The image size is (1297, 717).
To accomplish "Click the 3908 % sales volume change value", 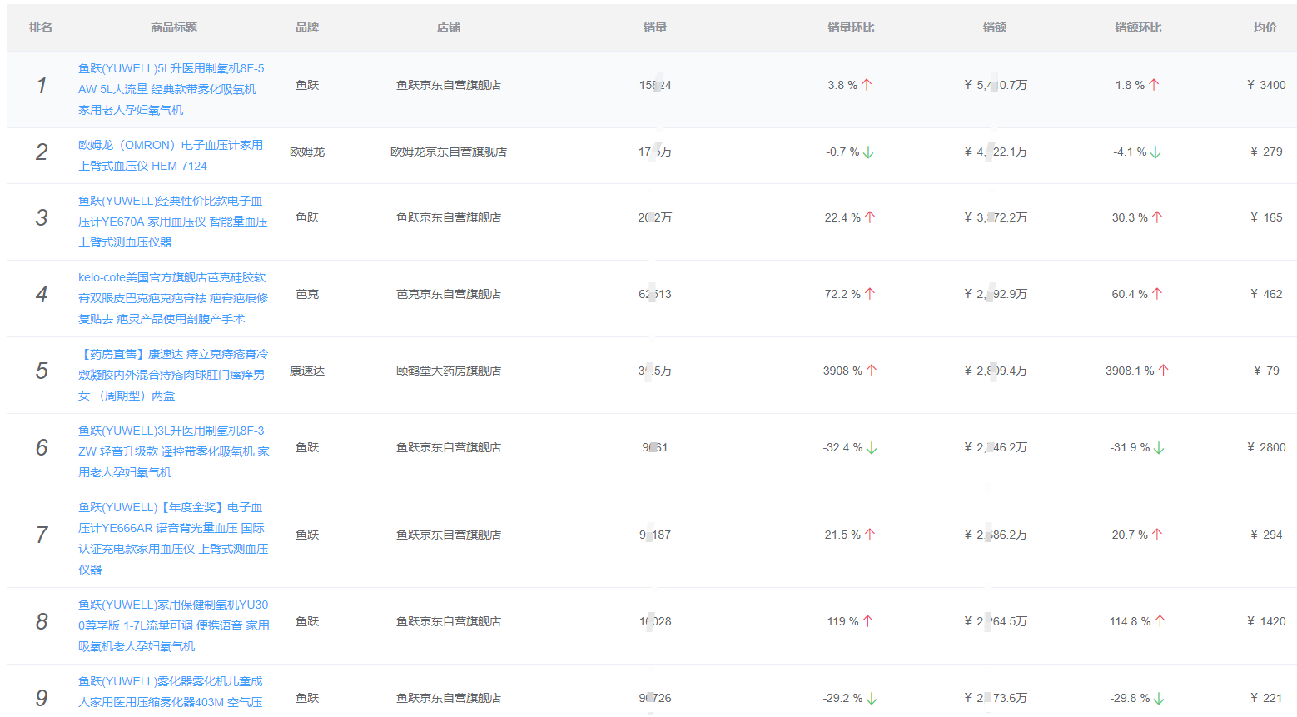I will [842, 371].
